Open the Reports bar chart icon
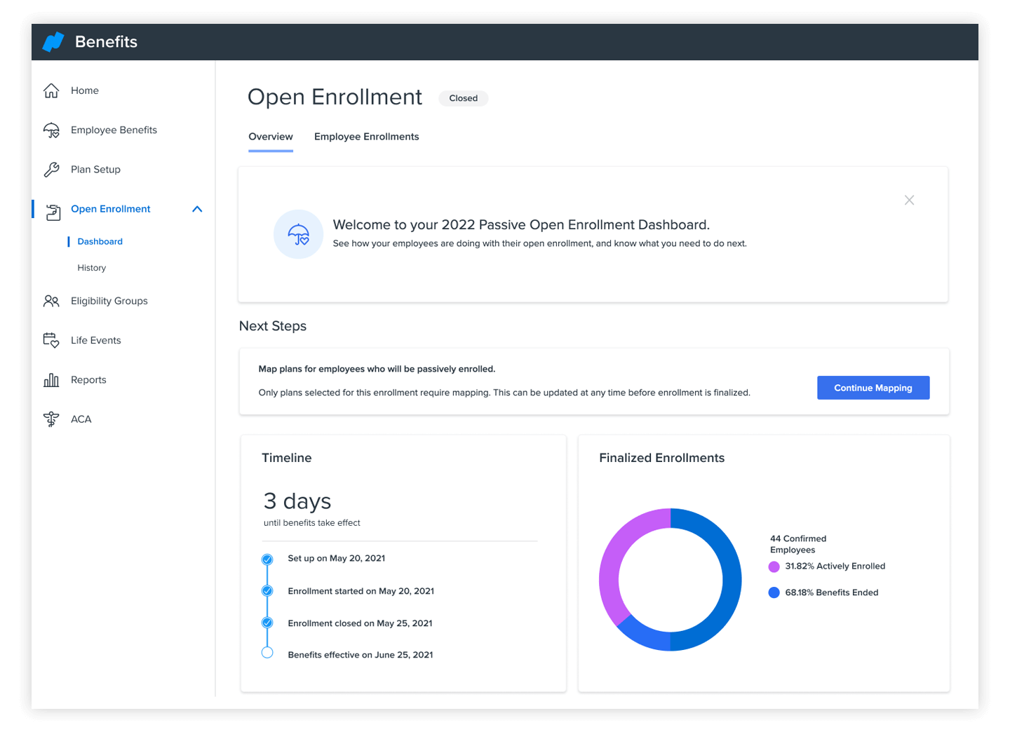This screenshot has width=1010, height=739. point(51,380)
